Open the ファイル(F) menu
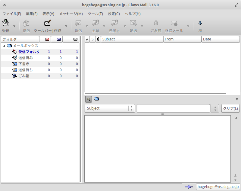The height and width of the screenshot is (191, 241). pyautogui.click(x=12, y=14)
